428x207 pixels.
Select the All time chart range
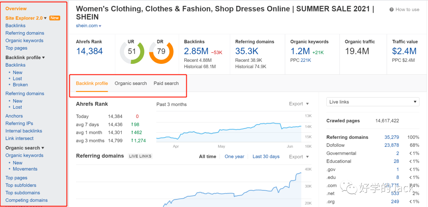point(208,157)
